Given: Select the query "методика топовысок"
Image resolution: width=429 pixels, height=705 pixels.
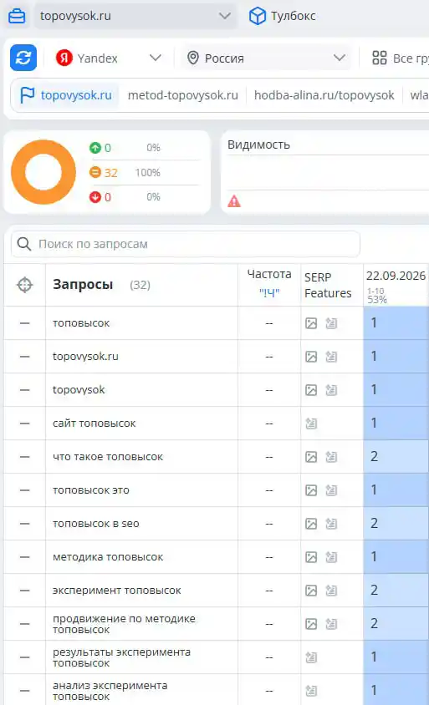Looking at the screenshot, I should click(108, 557).
